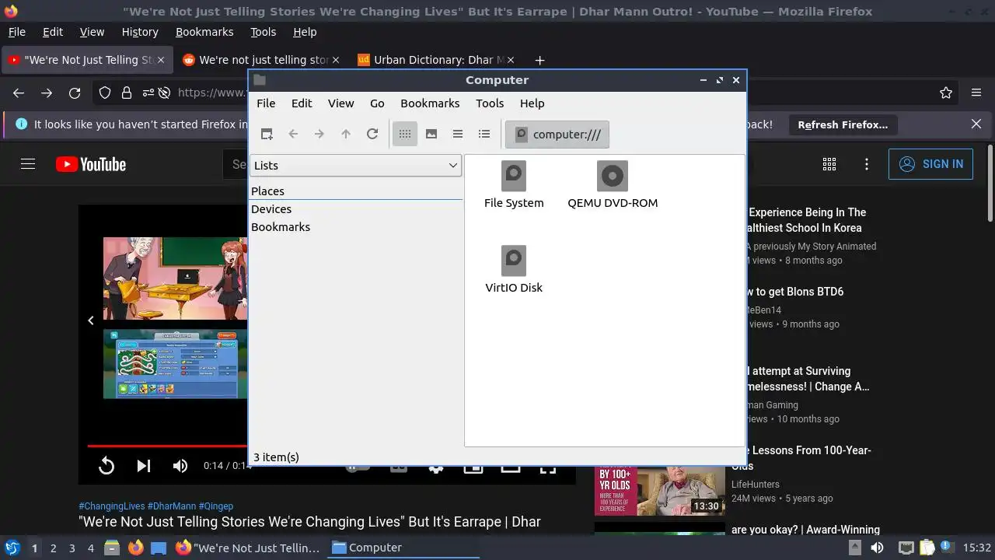Switch to thumbnail view in file manager
The width and height of the screenshot is (995, 560).
pos(431,134)
